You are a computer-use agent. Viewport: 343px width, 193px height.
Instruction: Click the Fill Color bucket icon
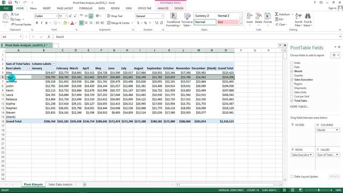(65, 23)
